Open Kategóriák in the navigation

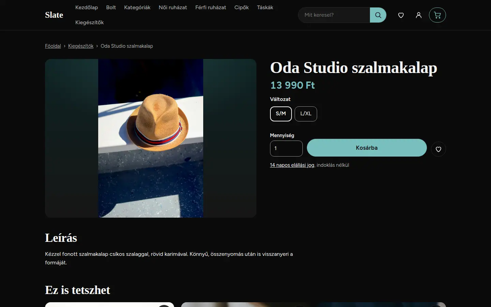click(x=137, y=8)
